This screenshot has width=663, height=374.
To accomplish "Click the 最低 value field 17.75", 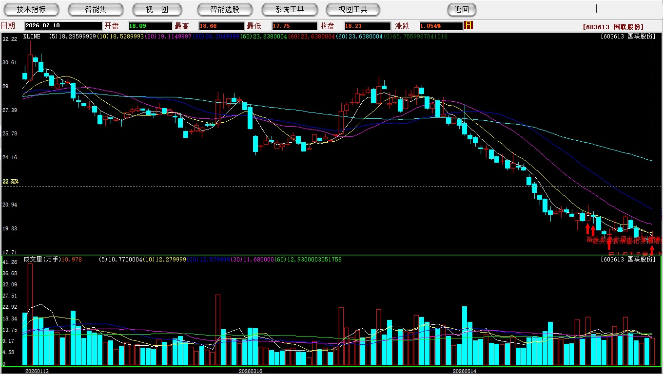I will [x=294, y=26].
